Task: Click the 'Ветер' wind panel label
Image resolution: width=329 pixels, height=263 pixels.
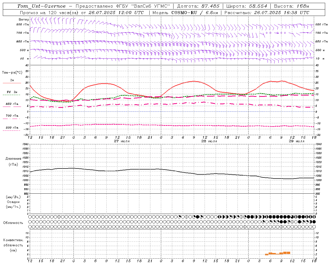Action: (x=24, y=20)
